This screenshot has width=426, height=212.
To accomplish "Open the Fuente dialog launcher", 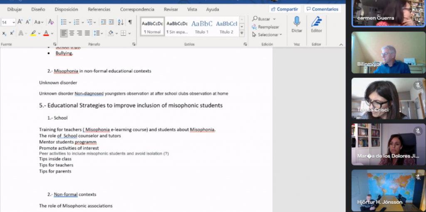I will coord(54,44).
